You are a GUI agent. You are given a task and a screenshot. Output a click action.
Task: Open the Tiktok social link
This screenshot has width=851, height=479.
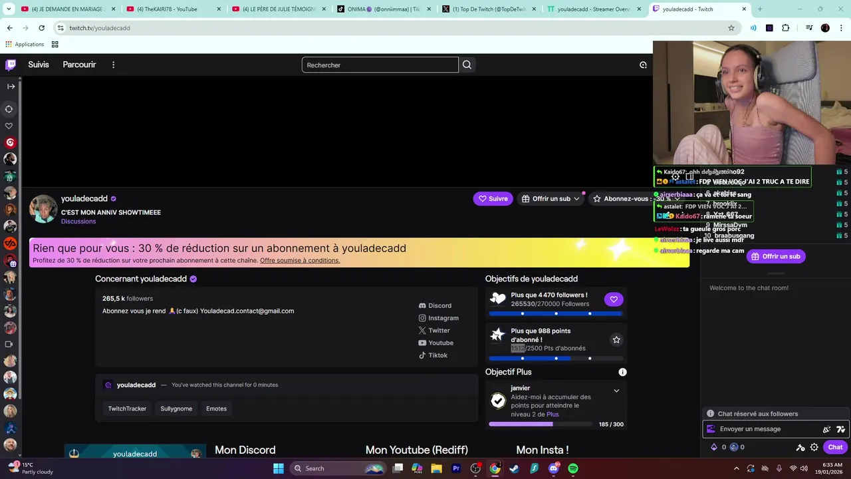coord(433,355)
